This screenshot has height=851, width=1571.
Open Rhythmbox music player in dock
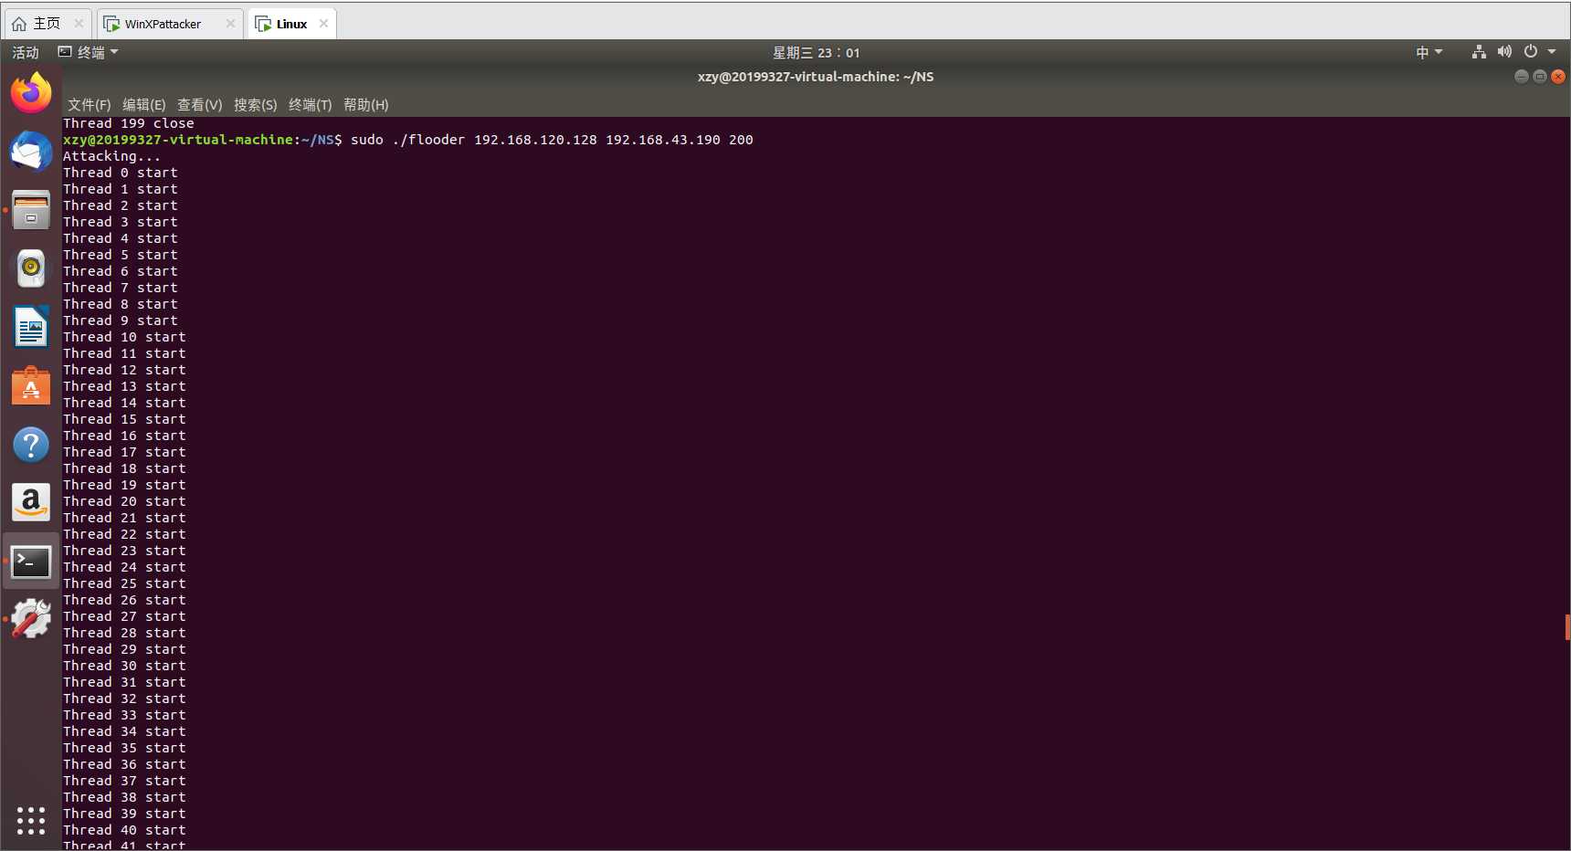click(x=31, y=268)
